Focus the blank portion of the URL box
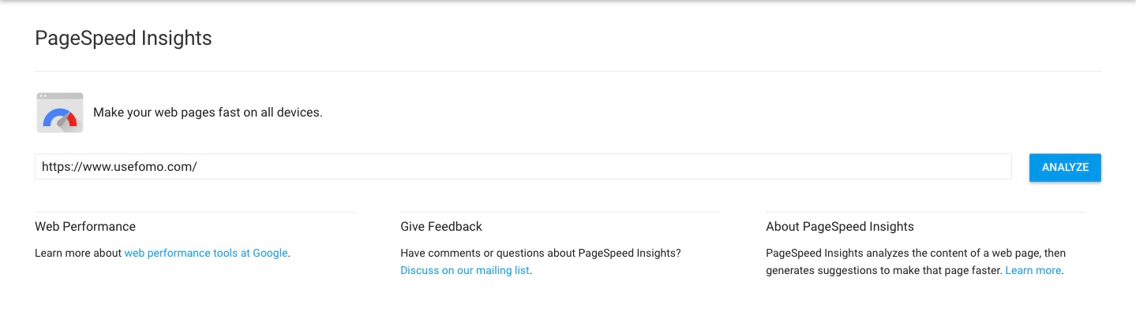Image resolution: width=1136 pixels, height=315 pixels. coord(604,167)
